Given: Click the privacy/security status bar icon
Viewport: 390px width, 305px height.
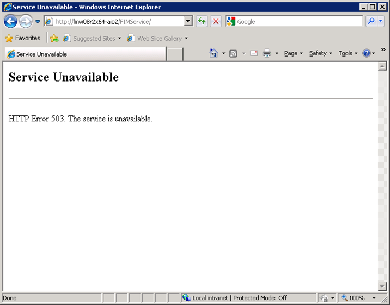Looking at the screenshot, I should (x=324, y=298).
